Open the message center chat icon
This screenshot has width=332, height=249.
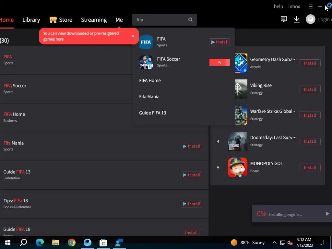pyautogui.click(x=283, y=19)
